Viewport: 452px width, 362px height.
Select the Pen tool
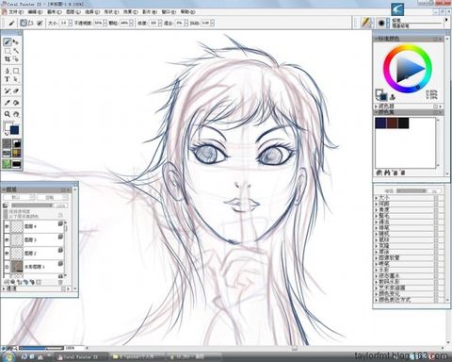pyautogui.click(x=8, y=71)
